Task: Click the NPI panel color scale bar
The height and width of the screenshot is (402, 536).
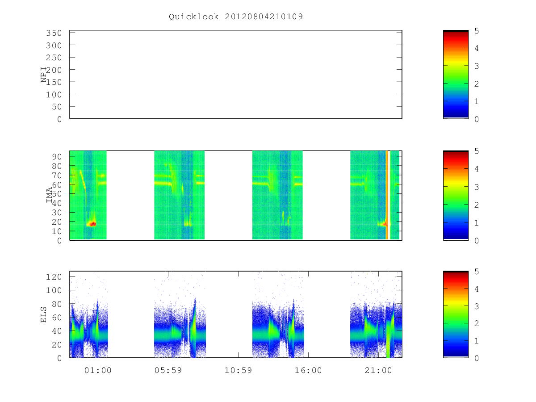Action: pos(456,75)
